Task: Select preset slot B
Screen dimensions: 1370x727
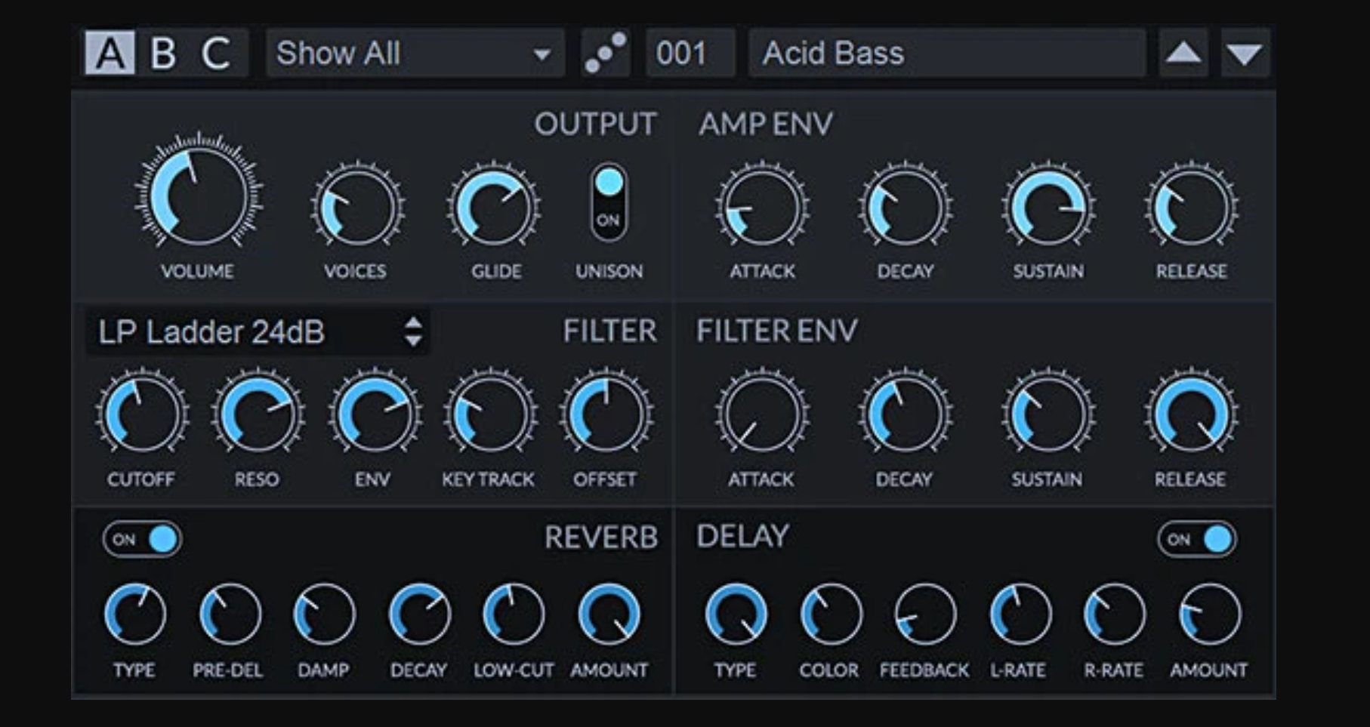Action: point(162,53)
